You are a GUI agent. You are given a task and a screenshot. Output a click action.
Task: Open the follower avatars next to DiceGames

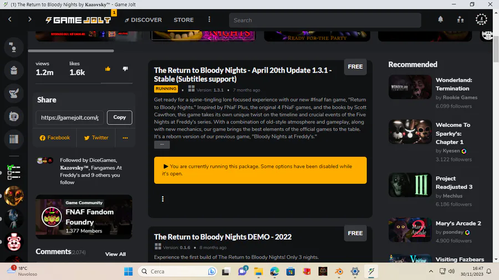44,160
